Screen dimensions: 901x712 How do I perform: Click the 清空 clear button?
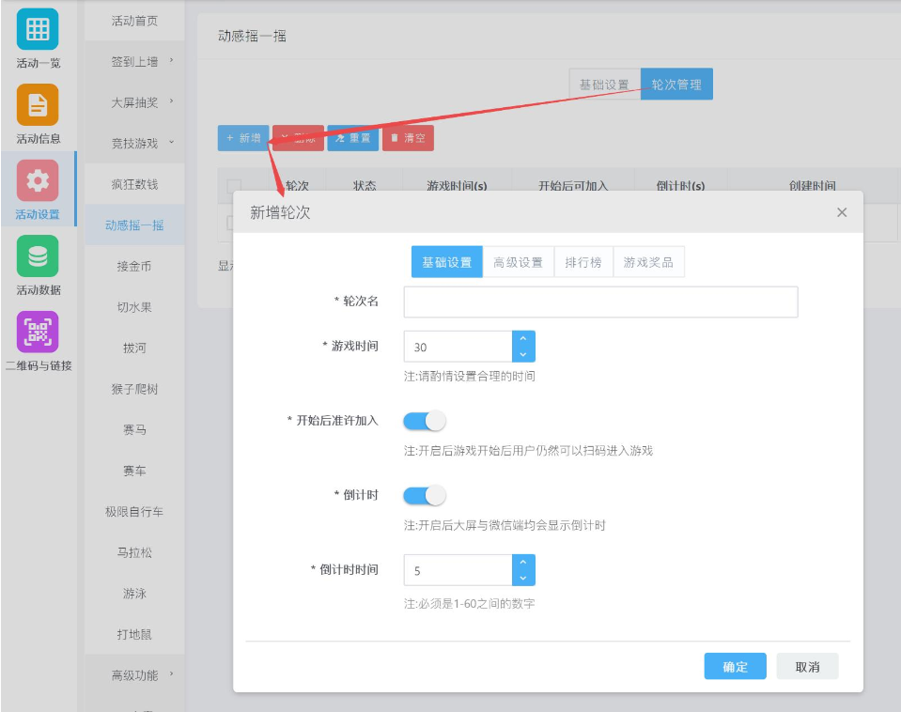click(x=408, y=138)
